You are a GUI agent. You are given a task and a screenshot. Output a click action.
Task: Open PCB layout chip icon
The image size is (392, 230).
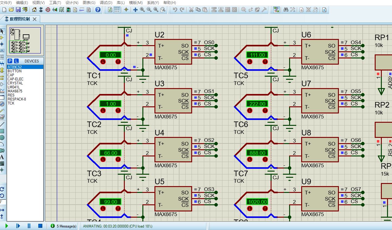point(48,10)
